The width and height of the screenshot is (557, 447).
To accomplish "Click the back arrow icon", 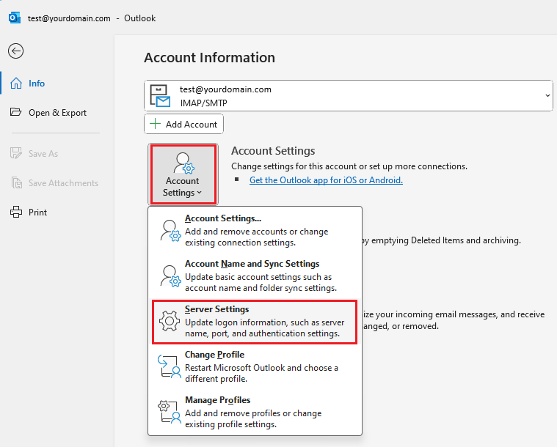I will click(x=15, y=51).
